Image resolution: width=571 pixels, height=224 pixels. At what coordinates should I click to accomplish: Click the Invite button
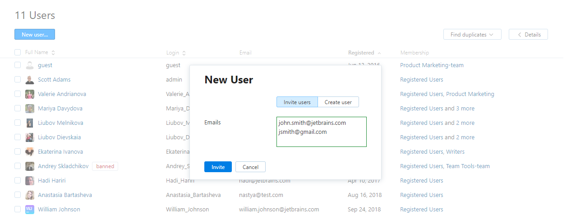click(x=218, y=167)
